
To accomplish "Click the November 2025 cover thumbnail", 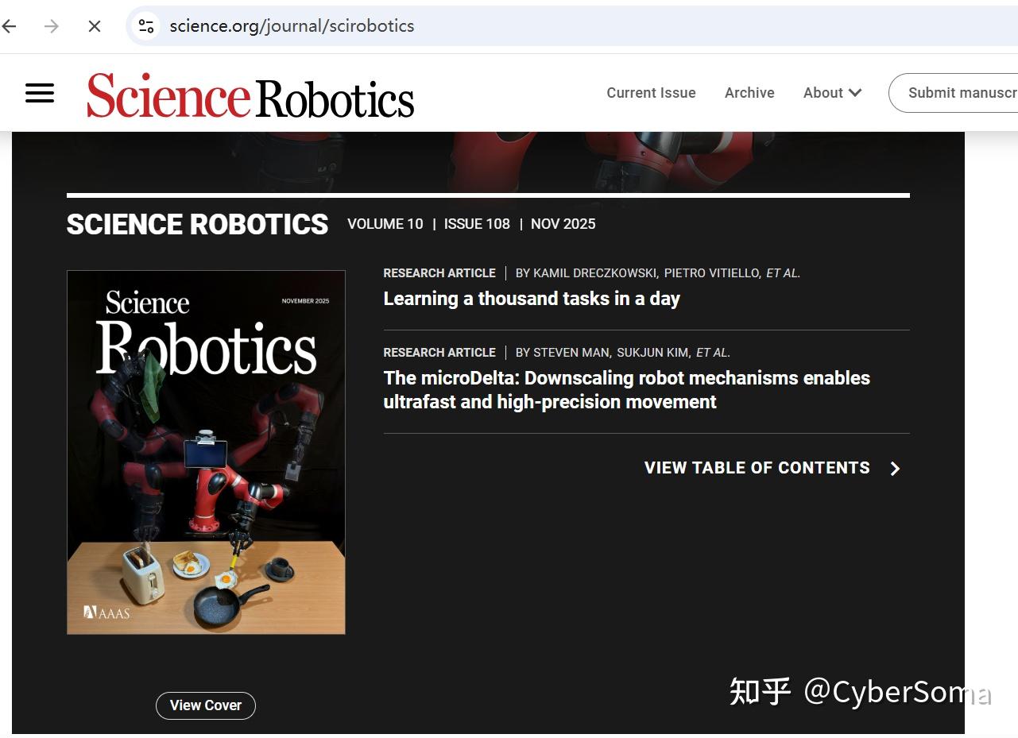I will pyautogui.click(x=206, y=453).
